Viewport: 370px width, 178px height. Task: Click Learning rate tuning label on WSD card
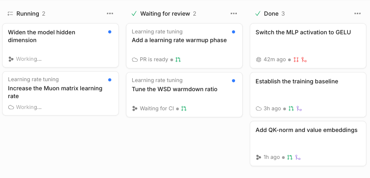[x=157, y=80]
